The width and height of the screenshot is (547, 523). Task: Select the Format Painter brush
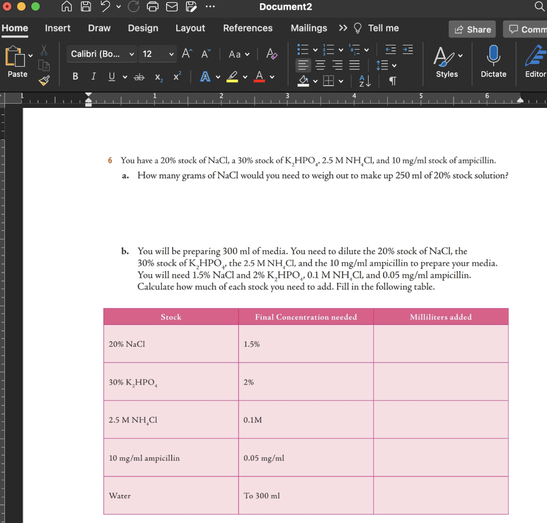pyautogui.click(x=44, y=80)
